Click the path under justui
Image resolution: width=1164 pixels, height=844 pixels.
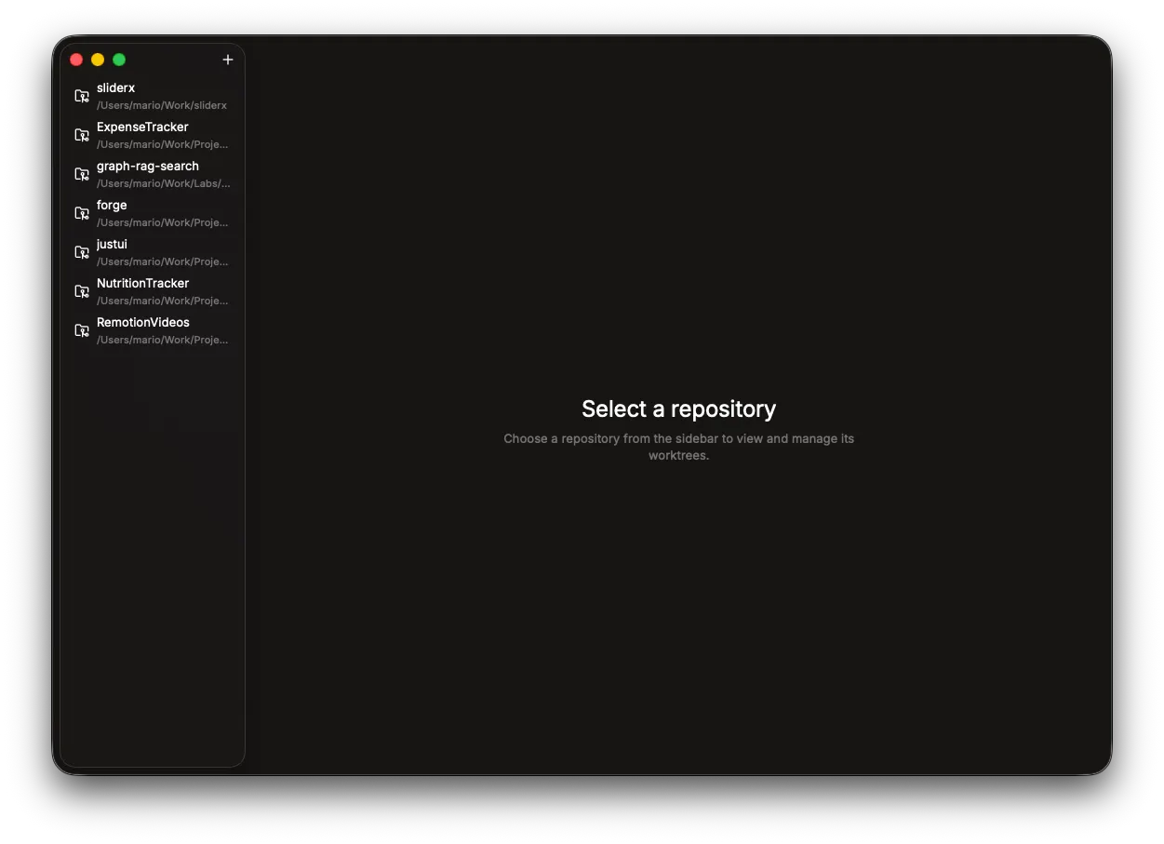(163, 261)
